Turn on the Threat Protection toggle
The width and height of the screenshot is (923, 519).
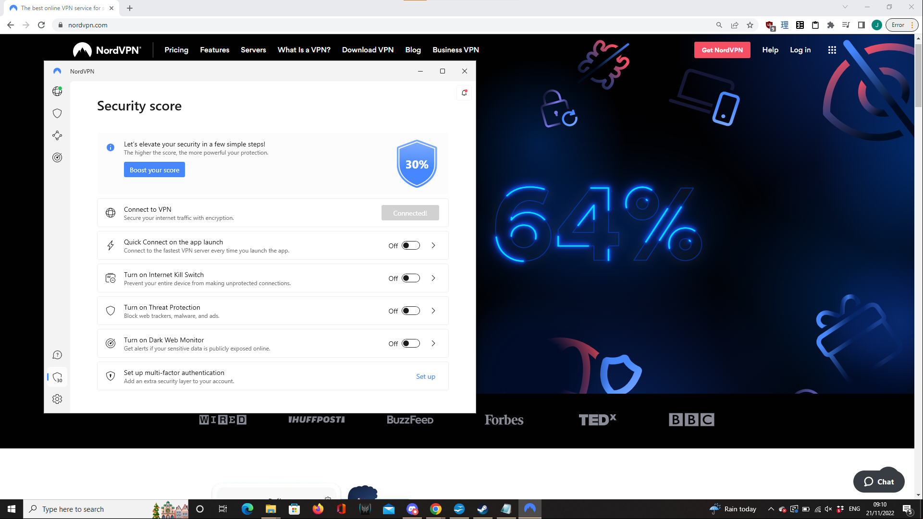coord(411,311)
